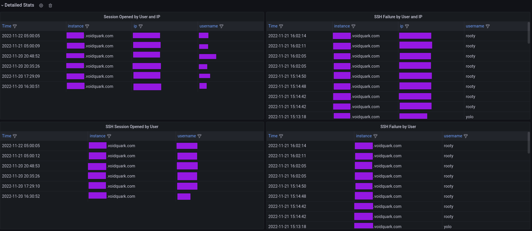Filter ip column in SSH Failure by User and IP
This screenshot has width=532, height=231.
pos(407,26)
